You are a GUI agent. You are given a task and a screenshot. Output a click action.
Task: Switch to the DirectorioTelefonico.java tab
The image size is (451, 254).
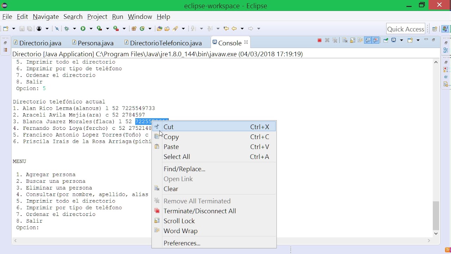163,43
